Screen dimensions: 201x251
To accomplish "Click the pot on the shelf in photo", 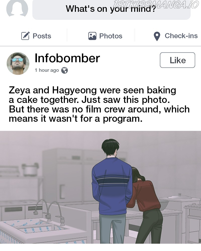I will pyautogui.click(x=30, y=169).
